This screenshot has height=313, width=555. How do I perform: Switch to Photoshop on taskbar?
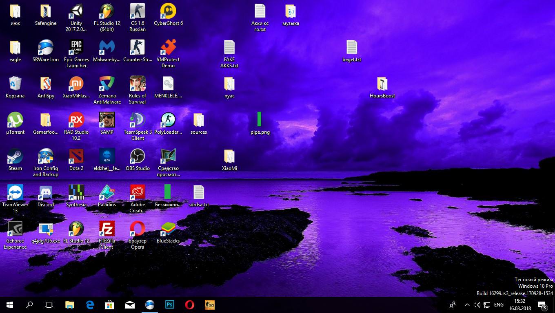(169, 304)
